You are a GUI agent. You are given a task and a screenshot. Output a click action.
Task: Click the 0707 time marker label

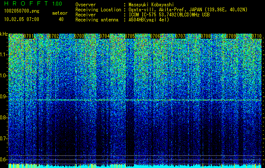180,36
